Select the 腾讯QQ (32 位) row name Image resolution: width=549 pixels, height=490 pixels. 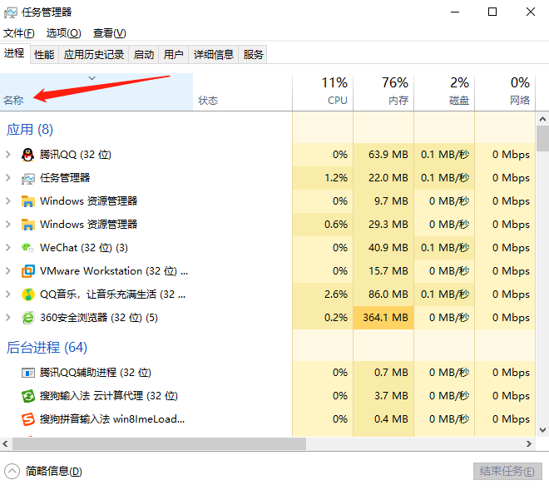[x=75, y=155]
